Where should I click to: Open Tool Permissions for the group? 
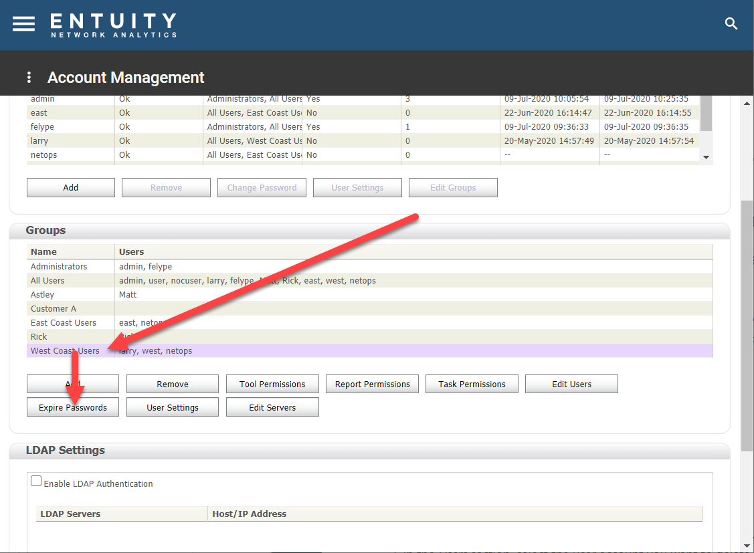272,384
